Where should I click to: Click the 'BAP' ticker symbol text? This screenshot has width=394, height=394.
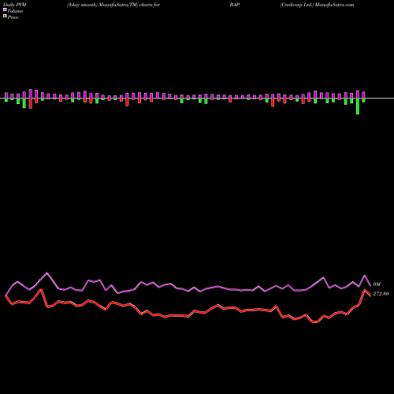point(235,5)
